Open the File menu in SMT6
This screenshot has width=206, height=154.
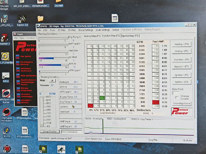pos(39,30)
